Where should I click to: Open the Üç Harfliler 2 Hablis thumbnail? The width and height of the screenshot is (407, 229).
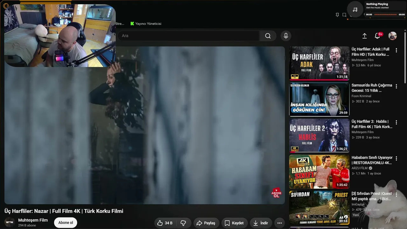pyautogui.click(x=319, y=135)
